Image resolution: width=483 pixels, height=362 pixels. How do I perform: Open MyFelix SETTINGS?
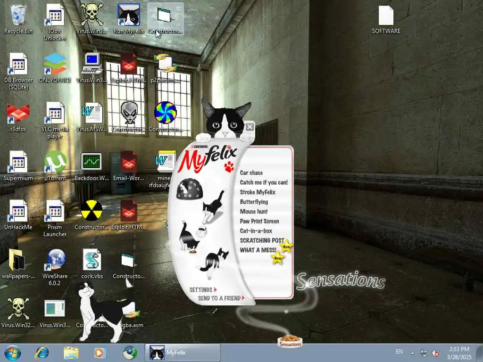[203, 290]
